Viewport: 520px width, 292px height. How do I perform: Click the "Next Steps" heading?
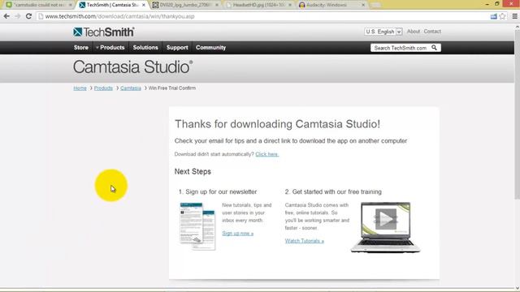click(193, 171)
